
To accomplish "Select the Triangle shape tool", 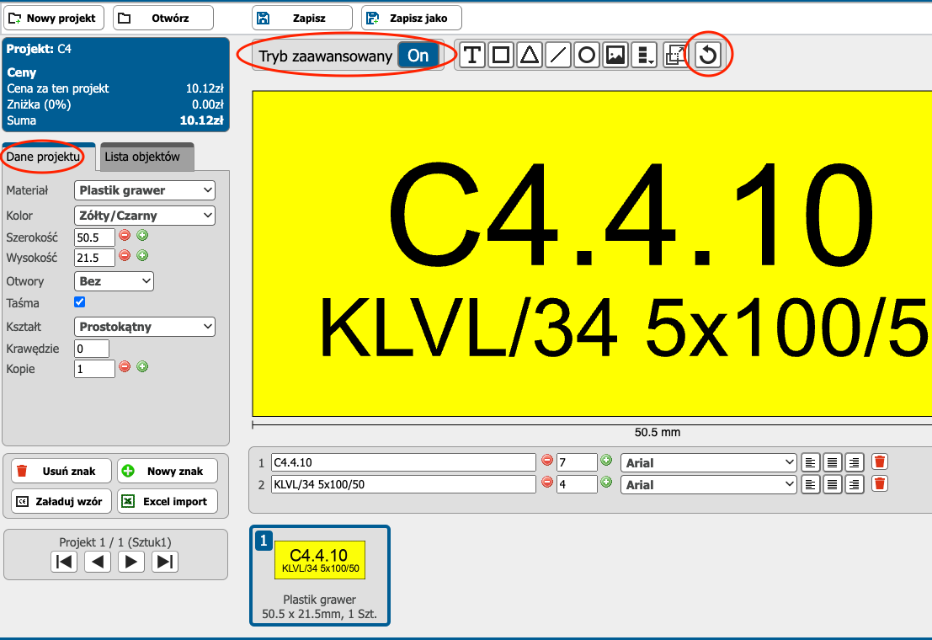I will (x=530, y=56).
